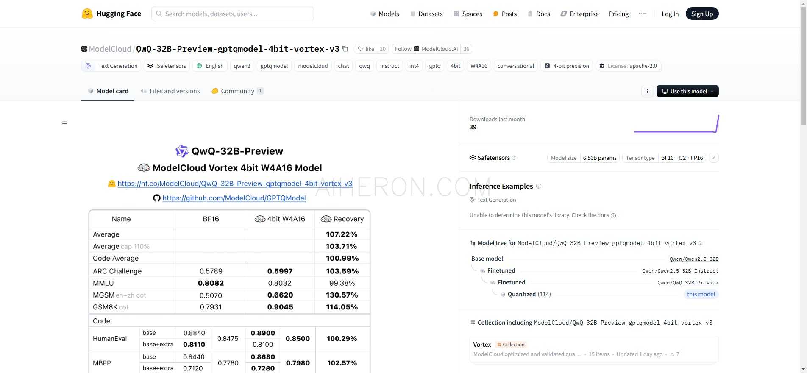This screenshot has width=807, height=373.
Task: Click info icon beside Inference Examples
Action: [539, 186]
